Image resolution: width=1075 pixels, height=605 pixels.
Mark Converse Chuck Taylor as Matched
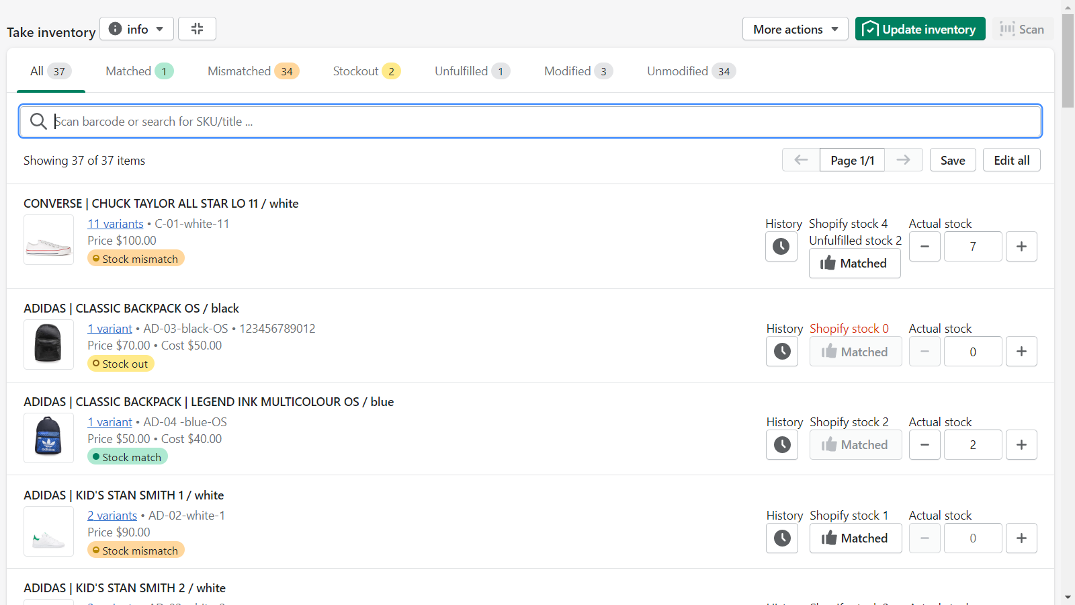[855, 263]
